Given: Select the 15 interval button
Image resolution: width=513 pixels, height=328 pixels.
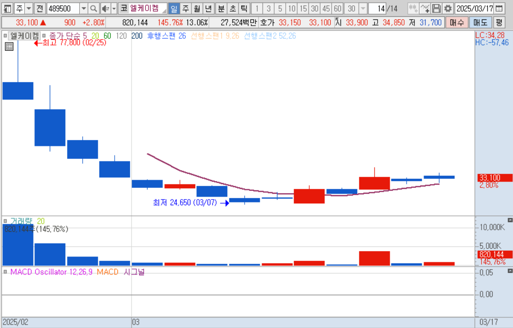Looking at the screenshot, I should pyautogui.click(x=303, y=9).
